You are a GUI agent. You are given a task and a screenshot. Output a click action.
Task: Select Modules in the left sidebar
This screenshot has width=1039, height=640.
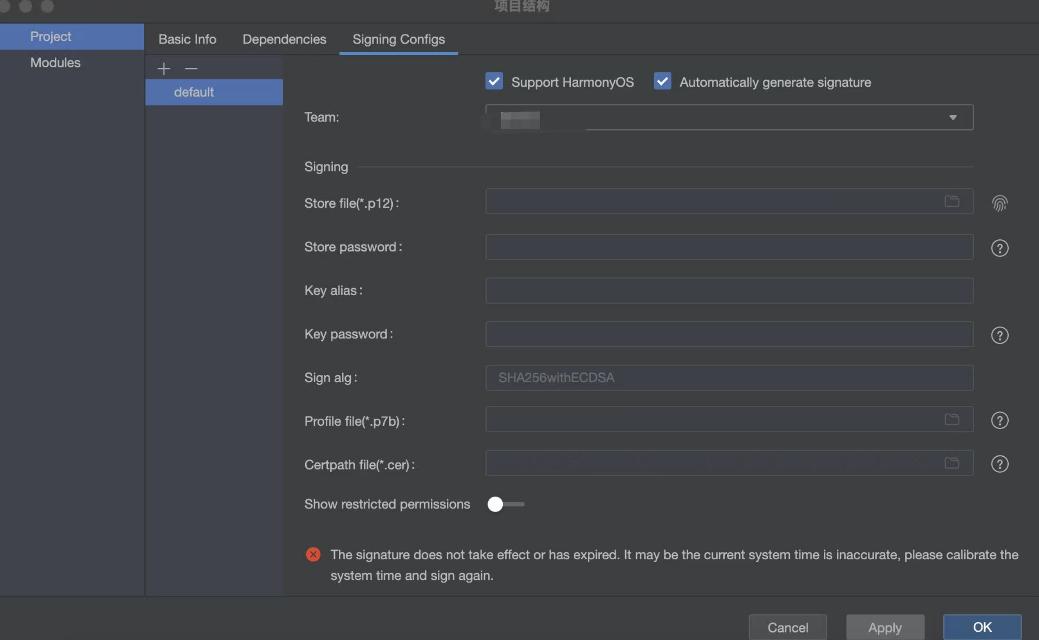coord(55,63)
